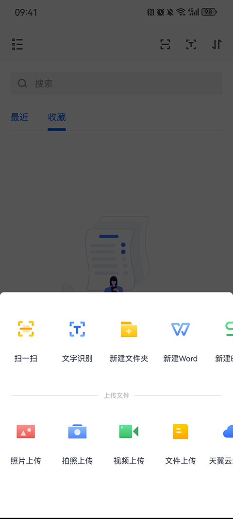Tap the 扫一扫 scan icon

coord(26,329)
